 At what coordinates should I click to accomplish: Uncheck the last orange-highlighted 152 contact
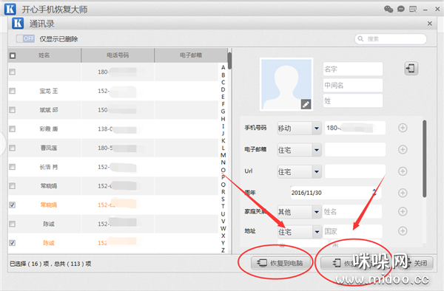(12, 243)
